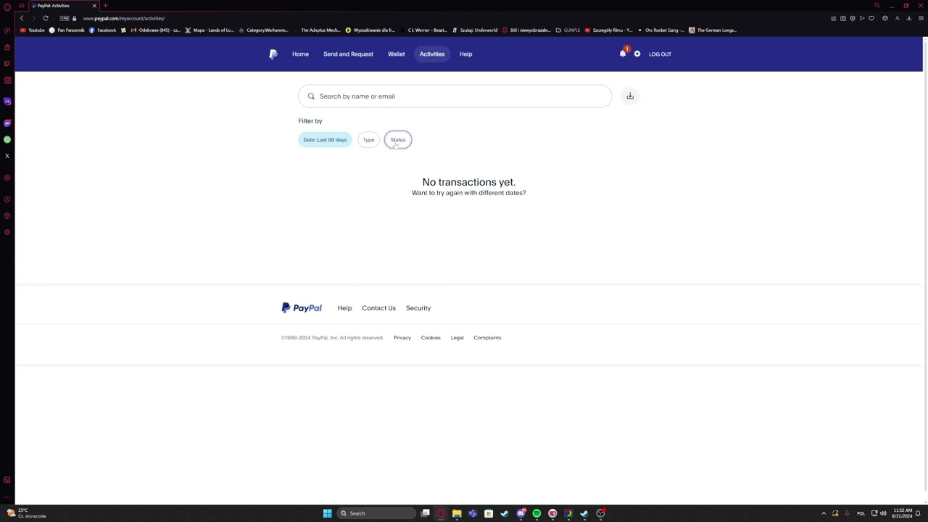Screen dimensions: 928x522
Task: Click the PayPal logo in the footer
Action: tap(302, 308)
